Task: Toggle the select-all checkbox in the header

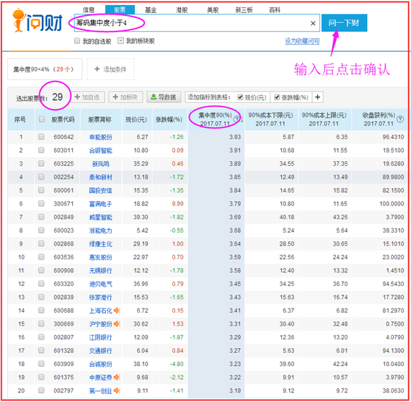Action: [41, 119]
